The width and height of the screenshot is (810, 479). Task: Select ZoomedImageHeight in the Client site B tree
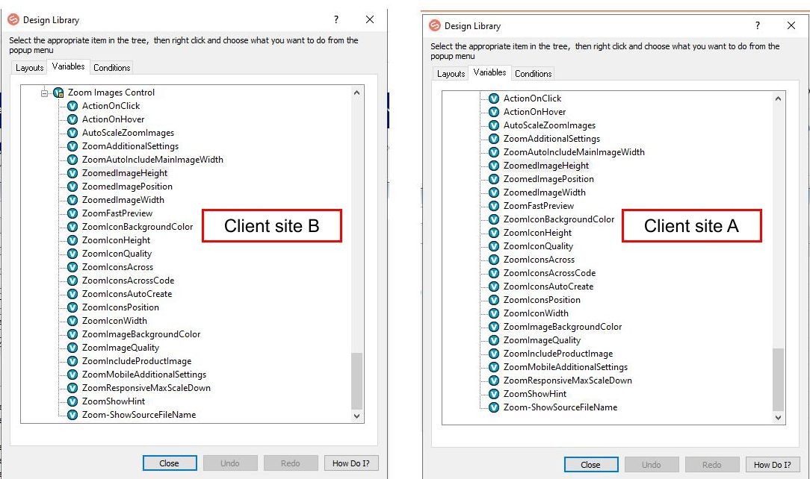(x=125, y=173)
